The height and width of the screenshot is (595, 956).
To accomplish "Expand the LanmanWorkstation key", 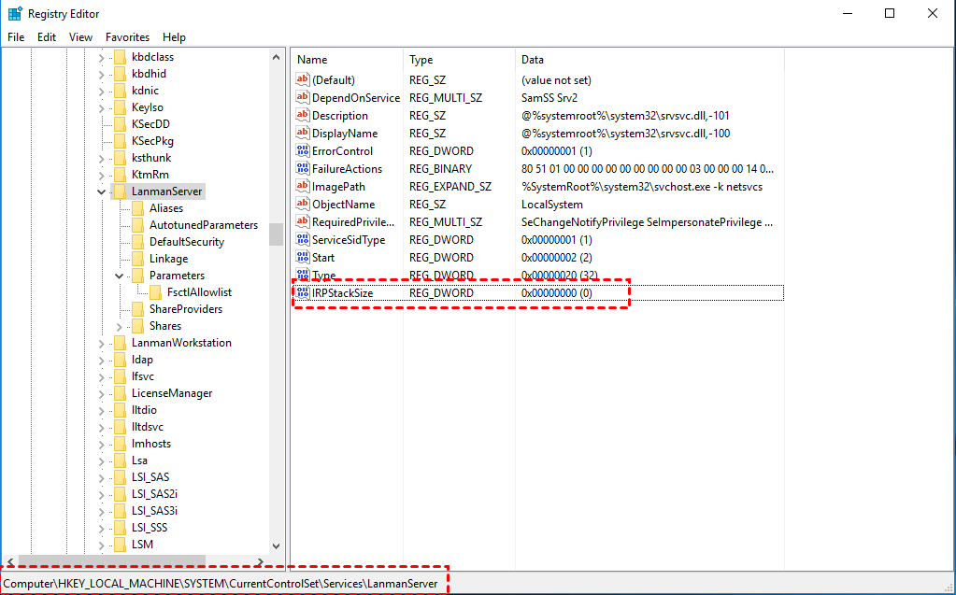I will click(x=101, y=343).
